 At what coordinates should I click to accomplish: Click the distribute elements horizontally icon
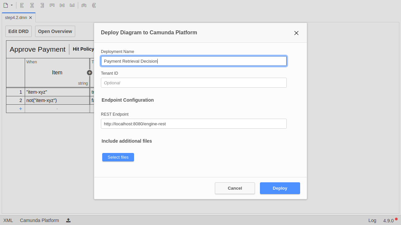[84, 5]
